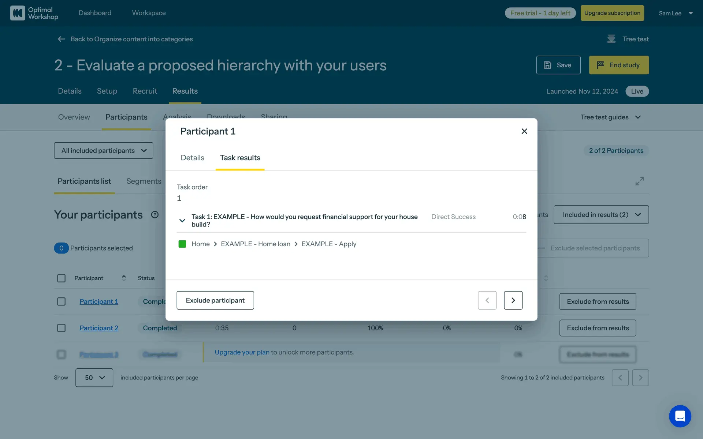Click the Tree test icon

pyautogui.click(x=611, y=39)
